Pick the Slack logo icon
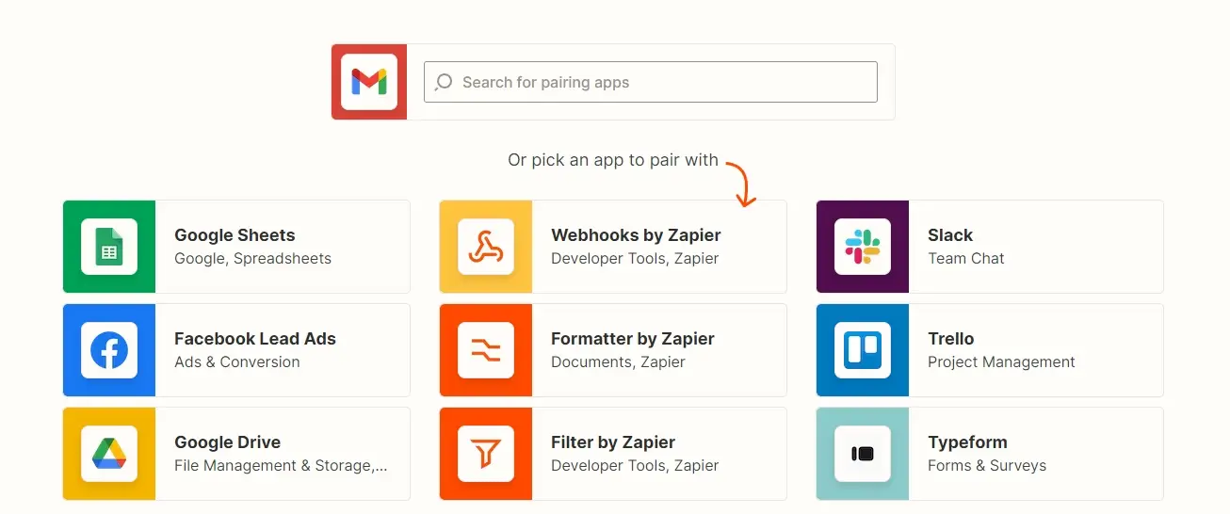1230x514 pixels. pos(863,247)
